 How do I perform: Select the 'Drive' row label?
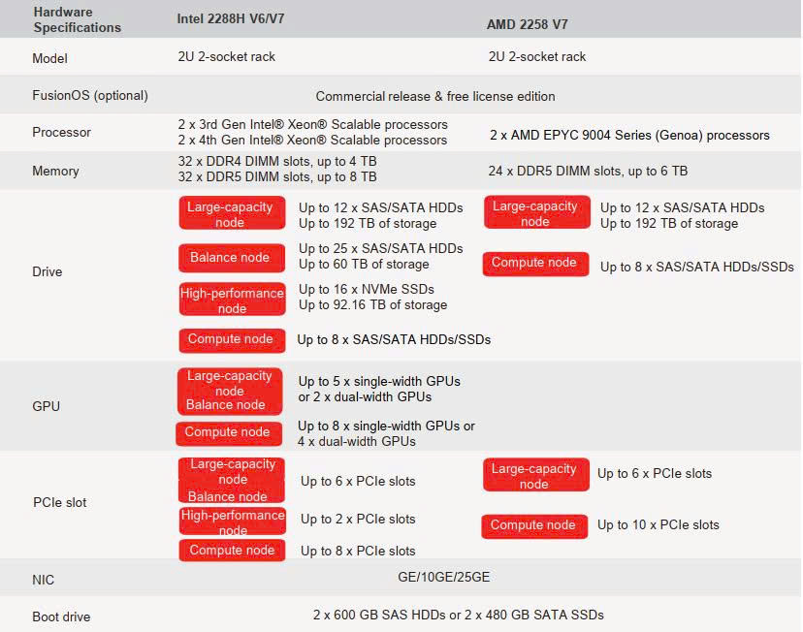48,271
